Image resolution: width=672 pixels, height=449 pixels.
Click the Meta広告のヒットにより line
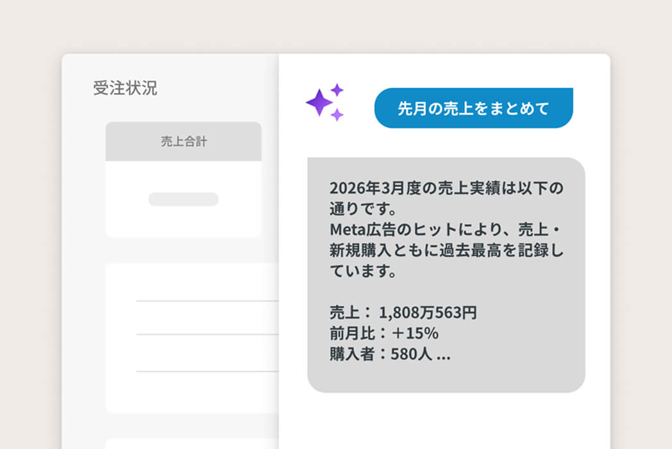click(445, 230)
